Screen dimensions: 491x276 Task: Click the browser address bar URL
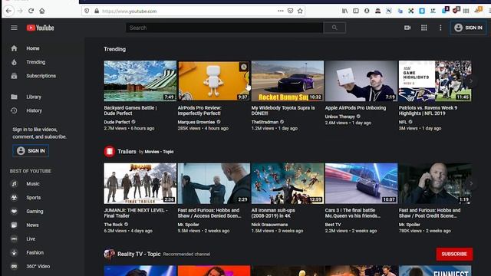click(130, 11)
